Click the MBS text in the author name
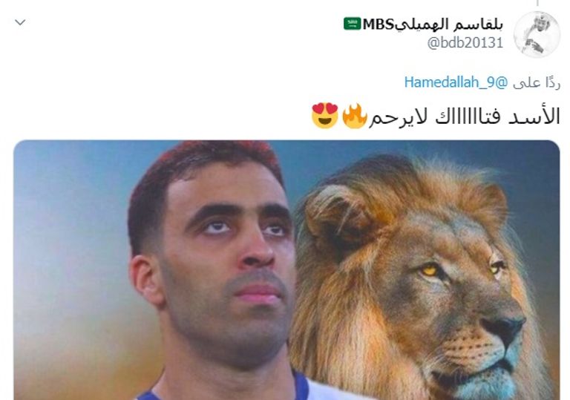Screen dimensions: 570x400 tap(378, 24)
